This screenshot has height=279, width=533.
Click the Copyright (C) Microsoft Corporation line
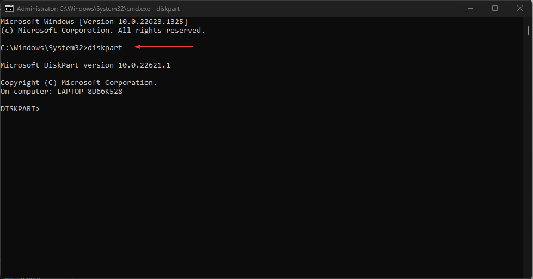tap(78, 83)
